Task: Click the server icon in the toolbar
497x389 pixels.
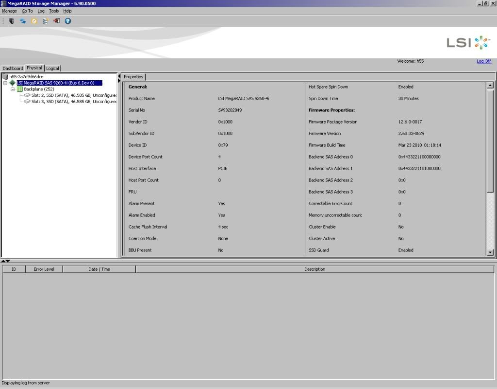Action: [x=12, y=21]
